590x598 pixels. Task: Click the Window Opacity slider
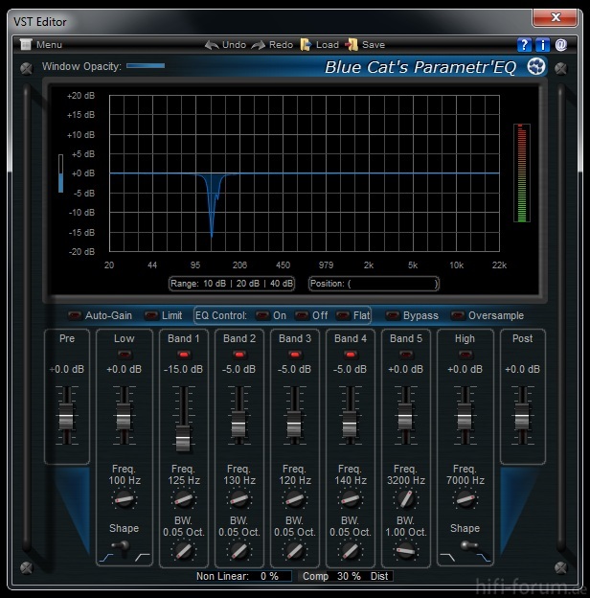146,66
